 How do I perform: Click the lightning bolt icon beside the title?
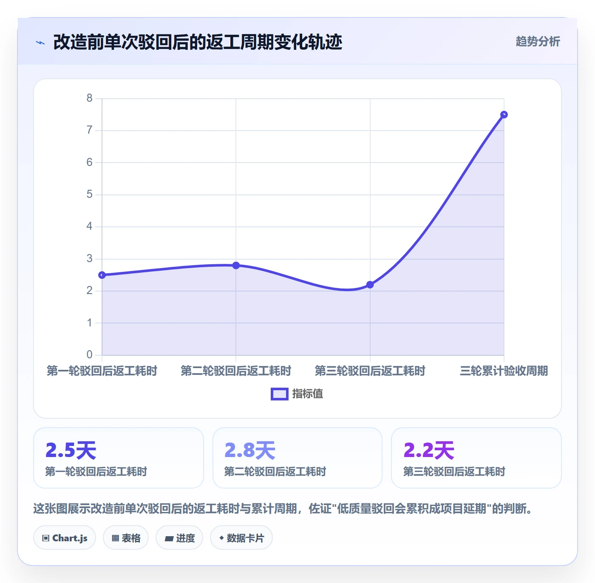coord(40,43)
